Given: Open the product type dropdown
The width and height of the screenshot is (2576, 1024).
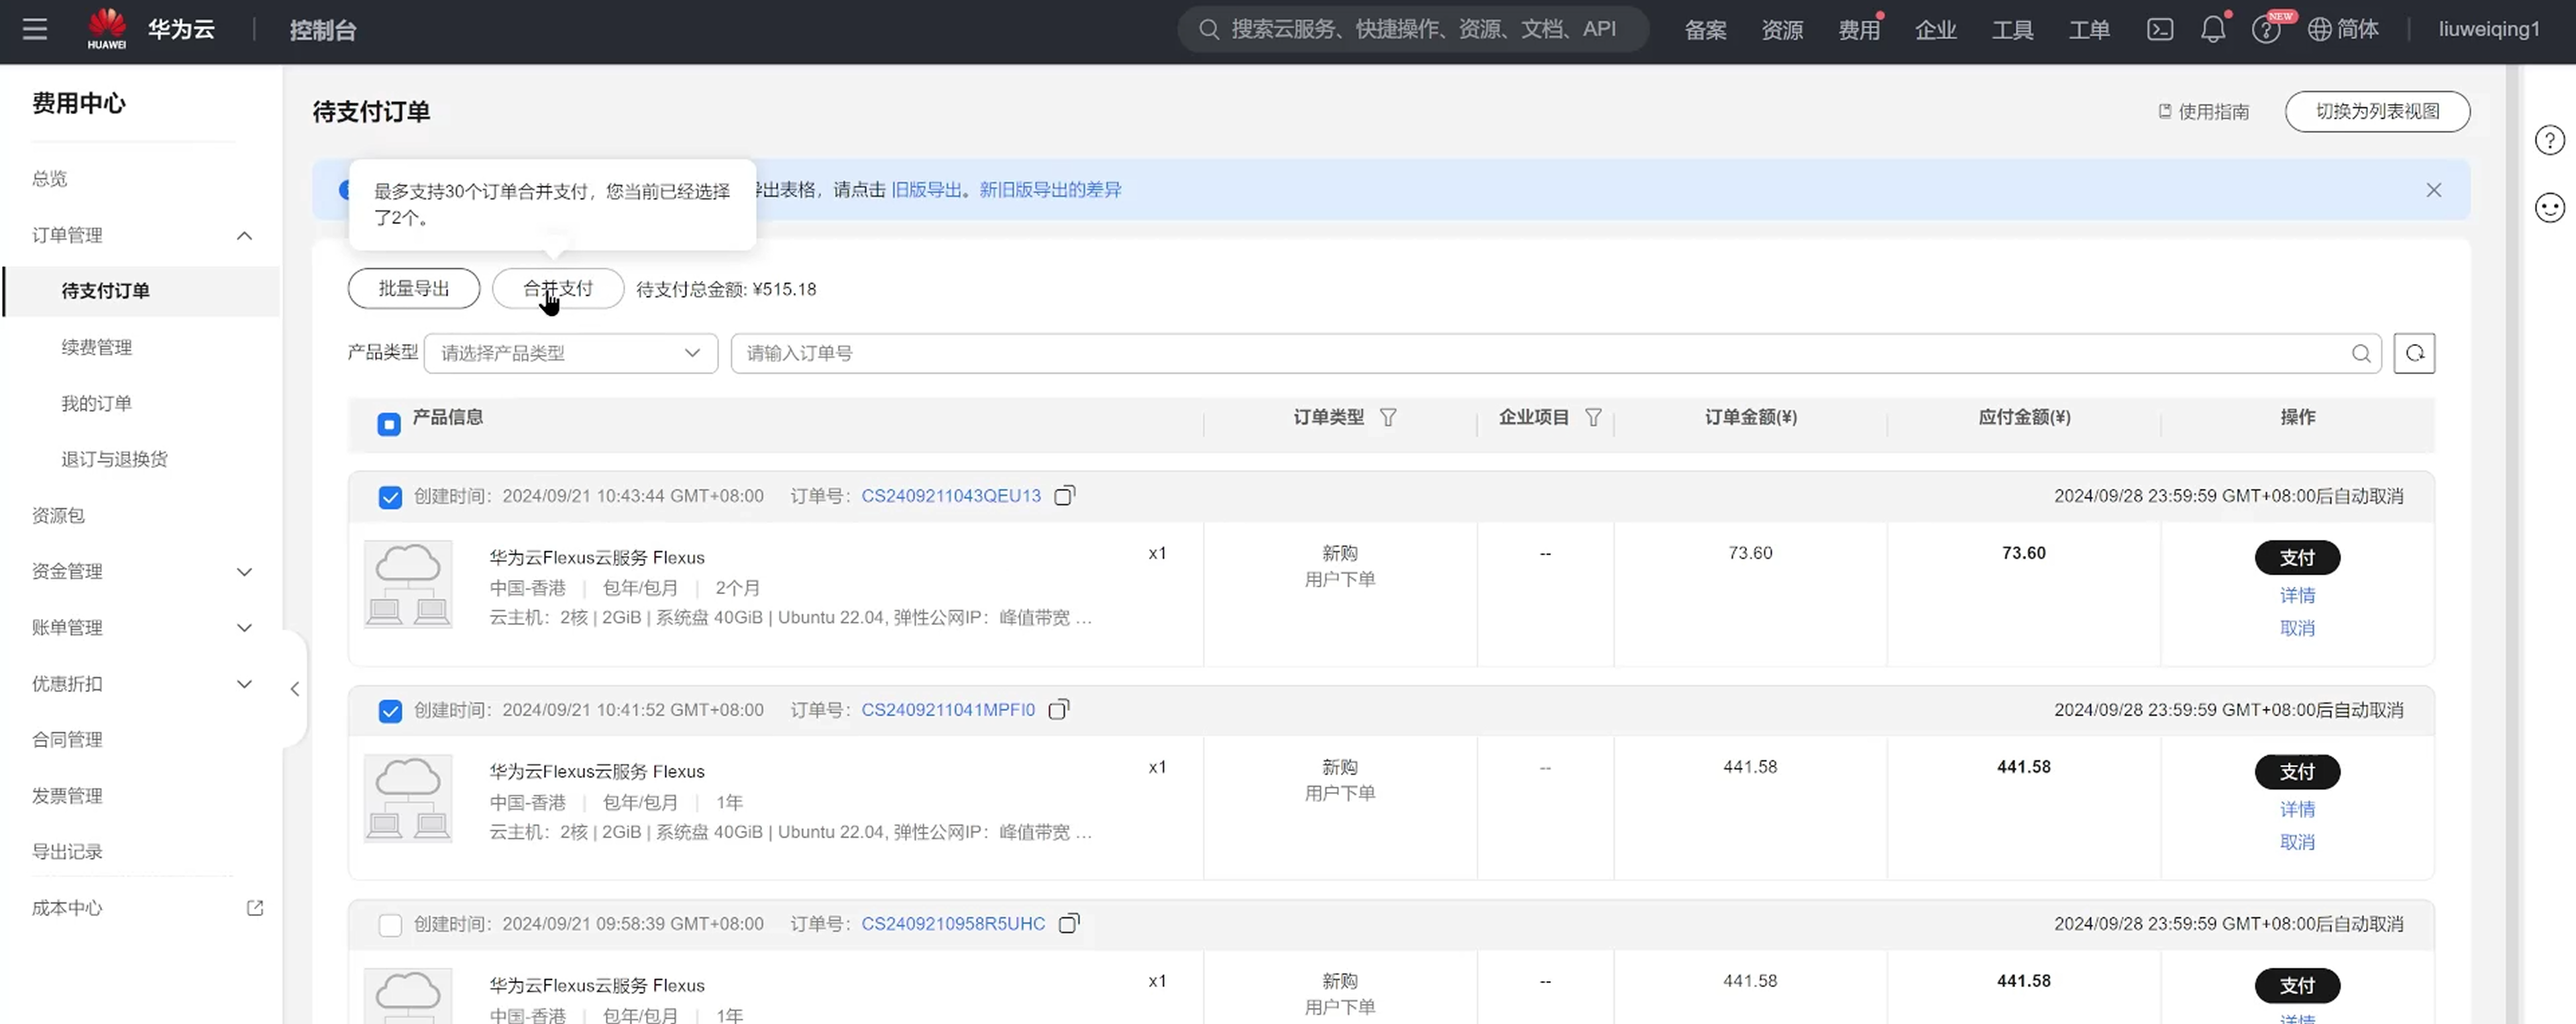Looking at the screenshot, I should 570,353.
